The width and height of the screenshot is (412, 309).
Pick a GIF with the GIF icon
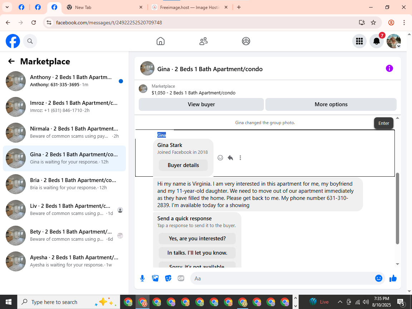(181, 278)
